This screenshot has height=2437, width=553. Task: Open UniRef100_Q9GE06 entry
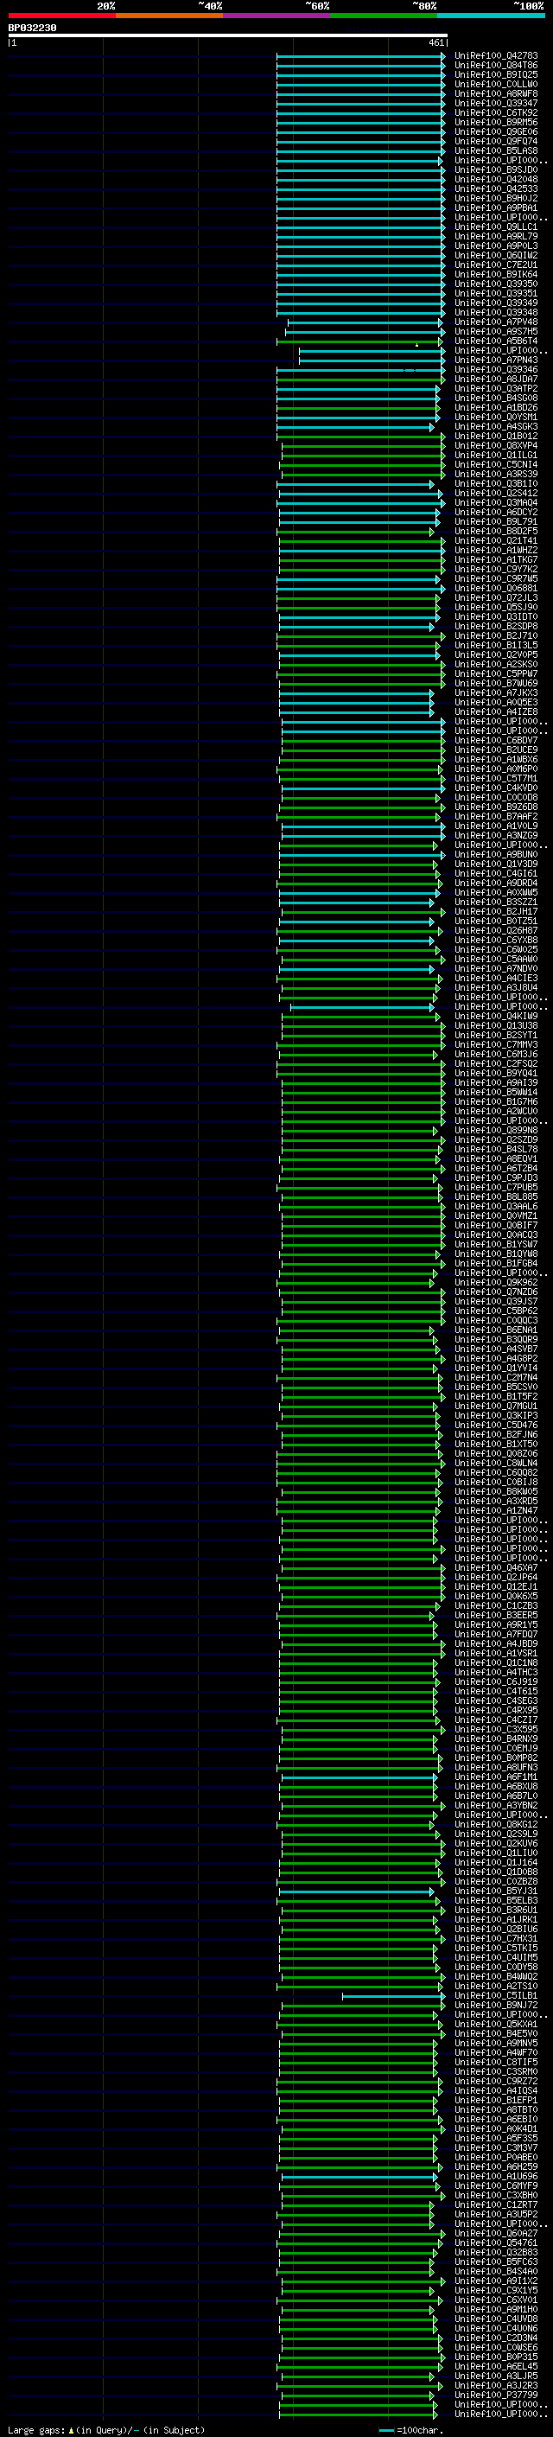point(496,131)
